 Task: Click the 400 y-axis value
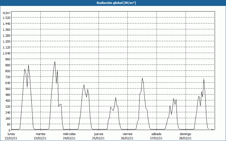coord(8,100)
